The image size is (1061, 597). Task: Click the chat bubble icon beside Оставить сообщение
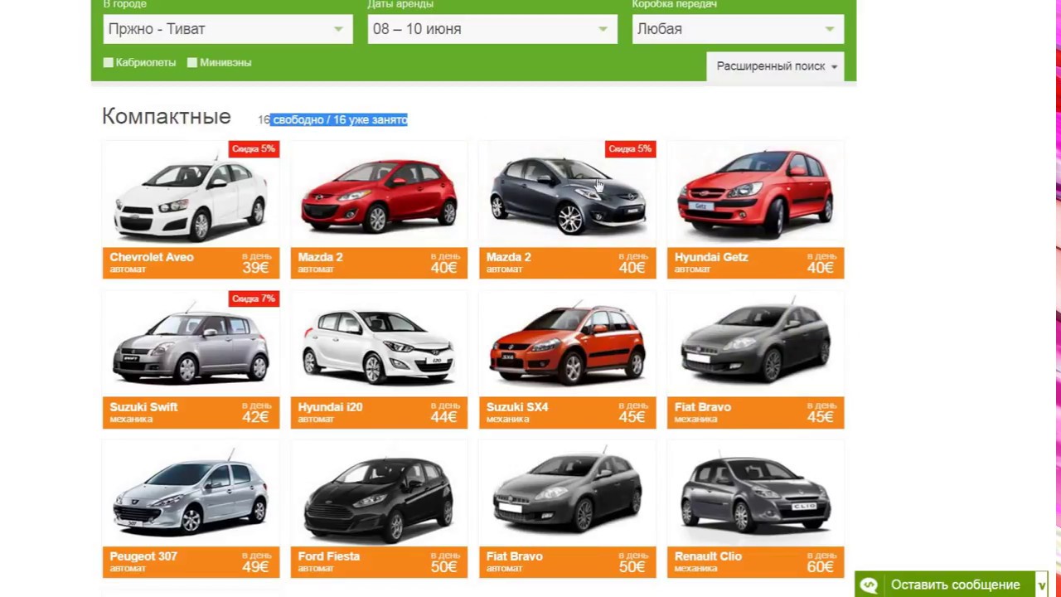point(869,585)
